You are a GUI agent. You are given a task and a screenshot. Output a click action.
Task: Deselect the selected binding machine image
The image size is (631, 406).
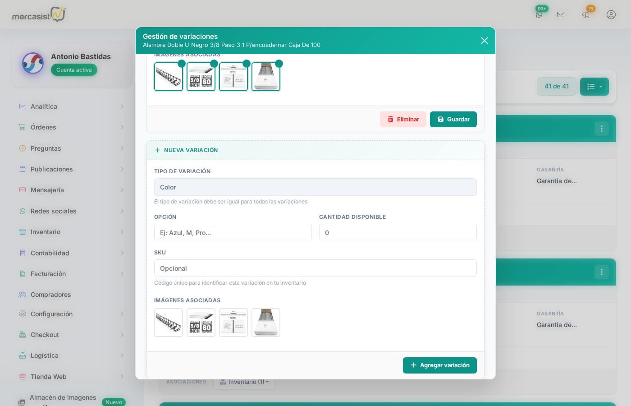tap(266, 77)
